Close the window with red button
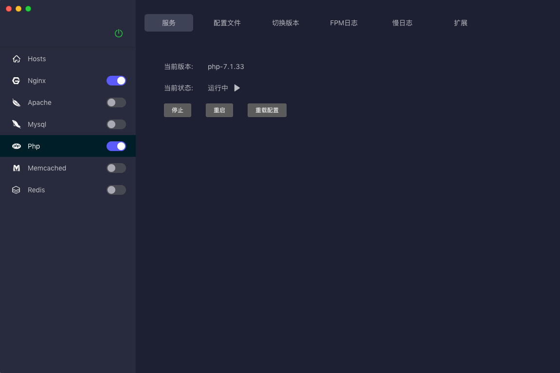Image resolution: width=560 pixels, height=373 pixels. [x=9, y=9]
